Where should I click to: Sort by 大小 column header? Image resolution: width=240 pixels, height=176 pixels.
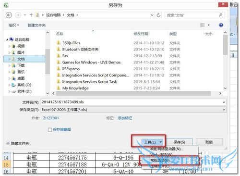(209, 34)
